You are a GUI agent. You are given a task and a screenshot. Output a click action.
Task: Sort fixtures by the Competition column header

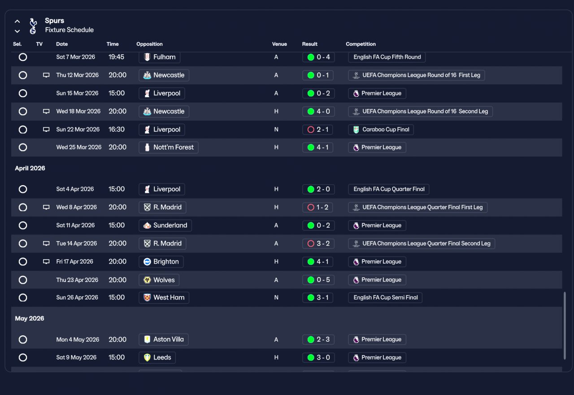click(361, 44)
